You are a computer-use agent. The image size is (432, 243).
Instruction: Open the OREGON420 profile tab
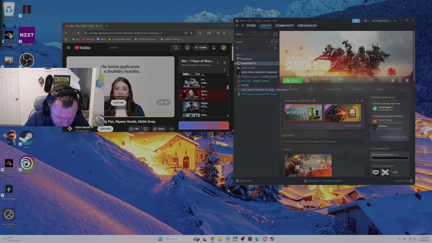[307, 26]
